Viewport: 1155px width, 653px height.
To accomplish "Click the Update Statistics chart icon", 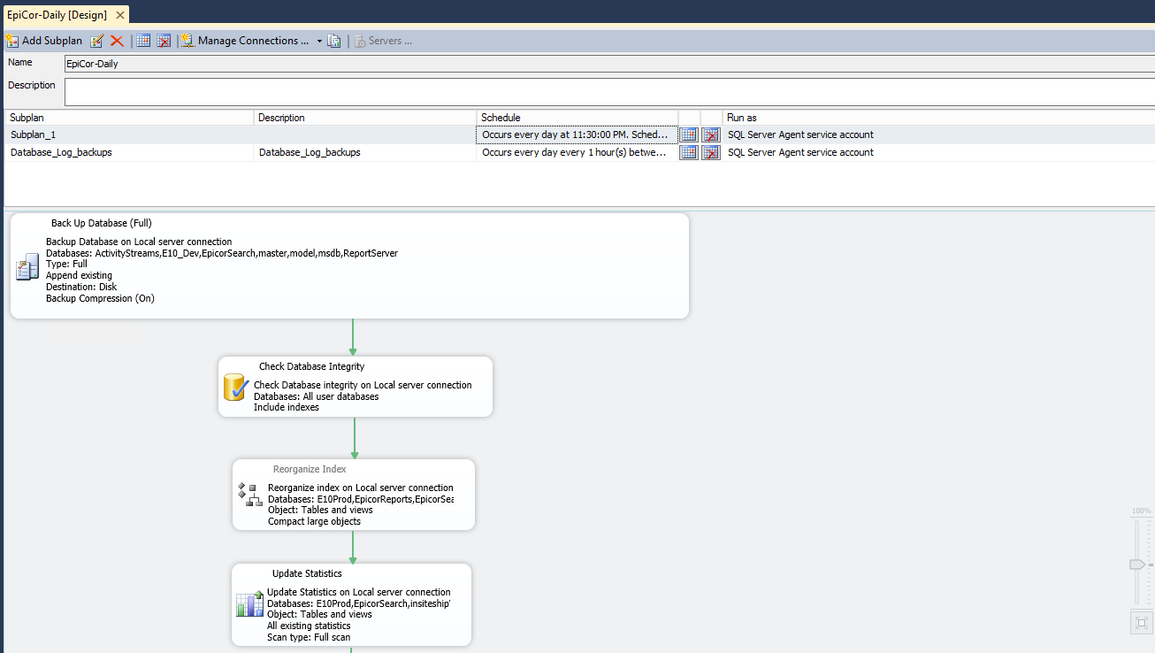I will pos(249,605).
